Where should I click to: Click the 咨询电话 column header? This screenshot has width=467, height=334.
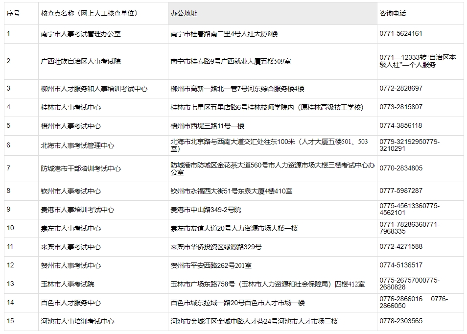[x=393, y=13]
